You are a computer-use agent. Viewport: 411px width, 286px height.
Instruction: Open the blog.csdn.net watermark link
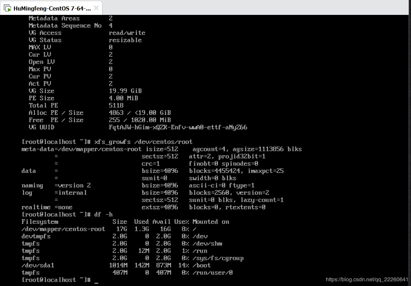coord(367,280)
